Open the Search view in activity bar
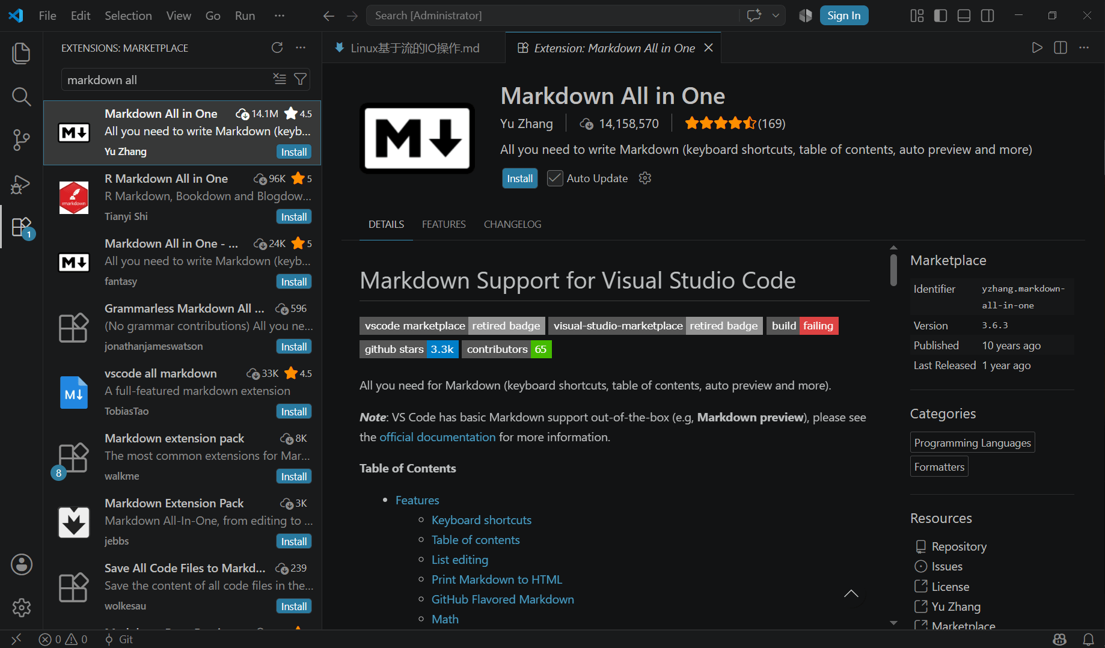The height and width of the screenshot is (648, 1105). 22,96
